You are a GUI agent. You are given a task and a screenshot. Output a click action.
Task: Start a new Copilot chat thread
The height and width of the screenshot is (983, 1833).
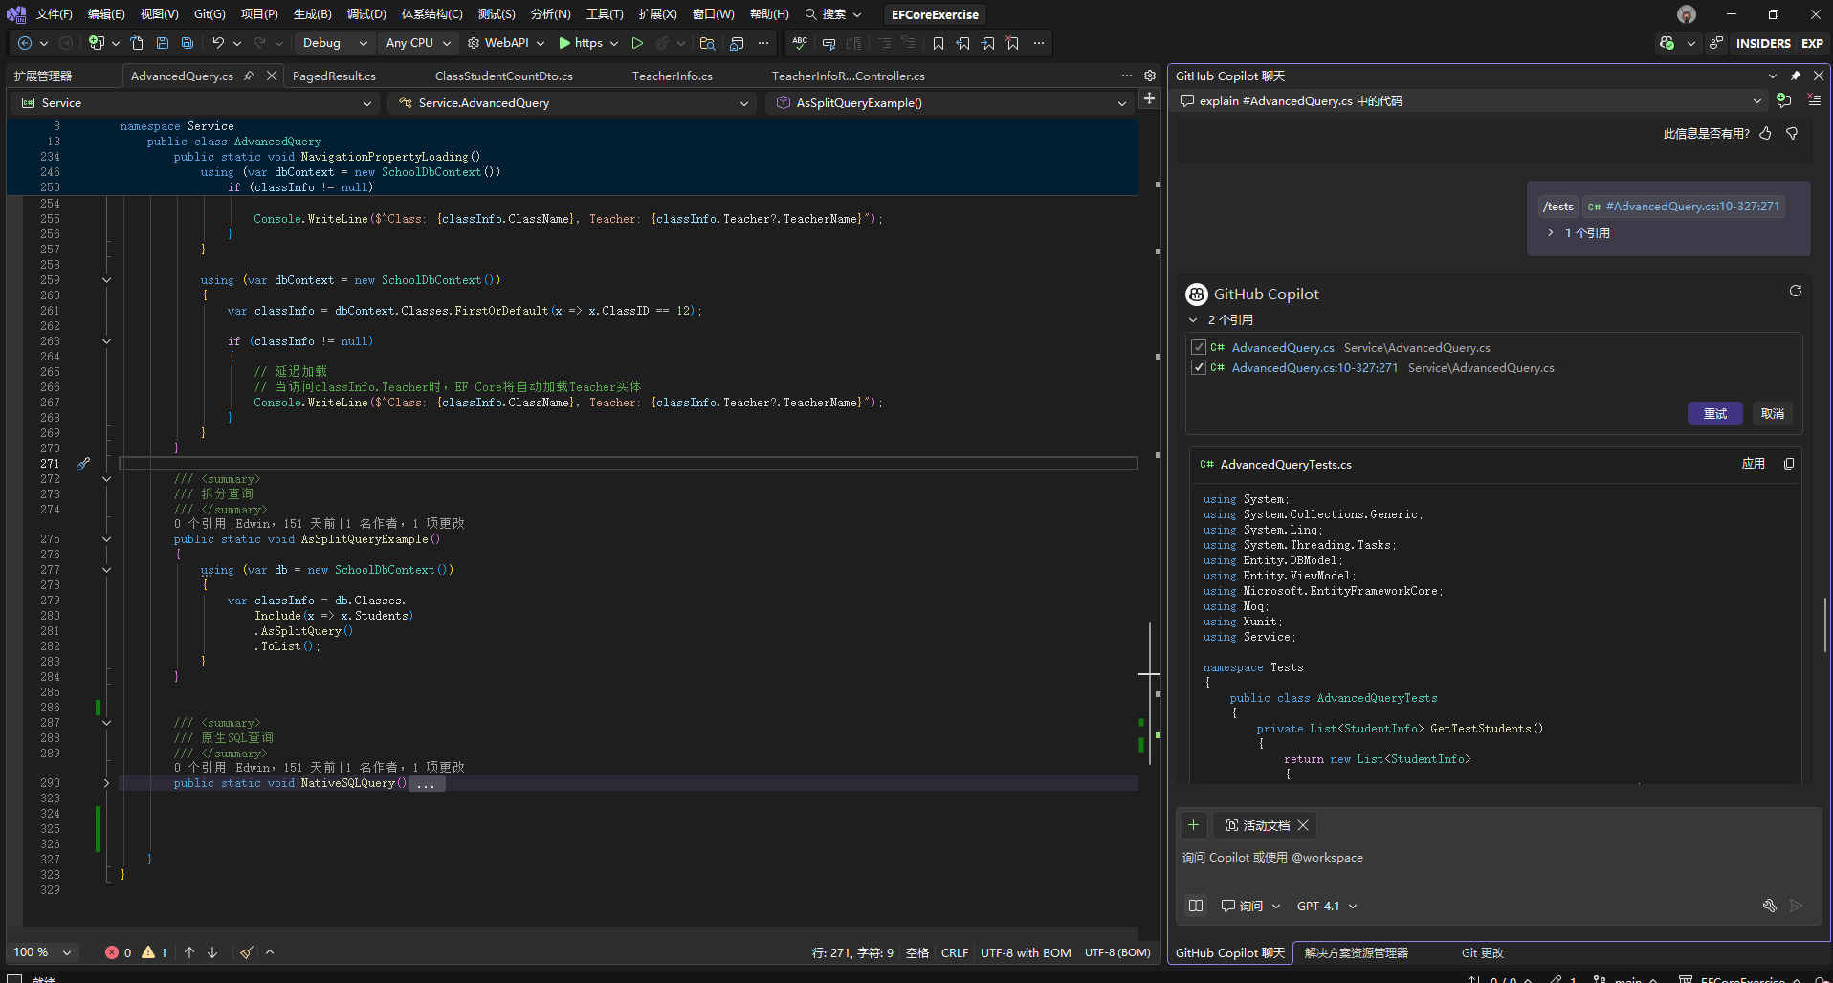pyautogui.click(x=1783, y=100)
